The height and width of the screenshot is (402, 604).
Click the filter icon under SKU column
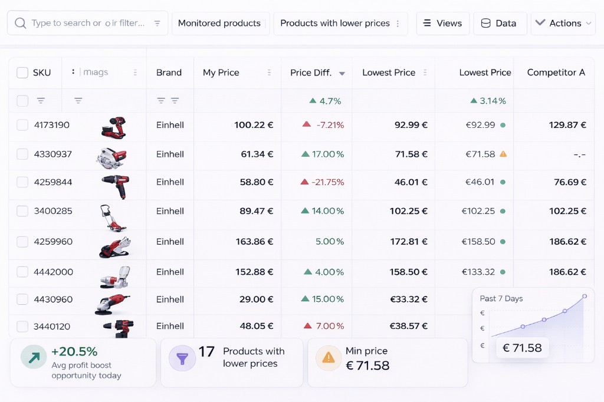coord(41,101)
